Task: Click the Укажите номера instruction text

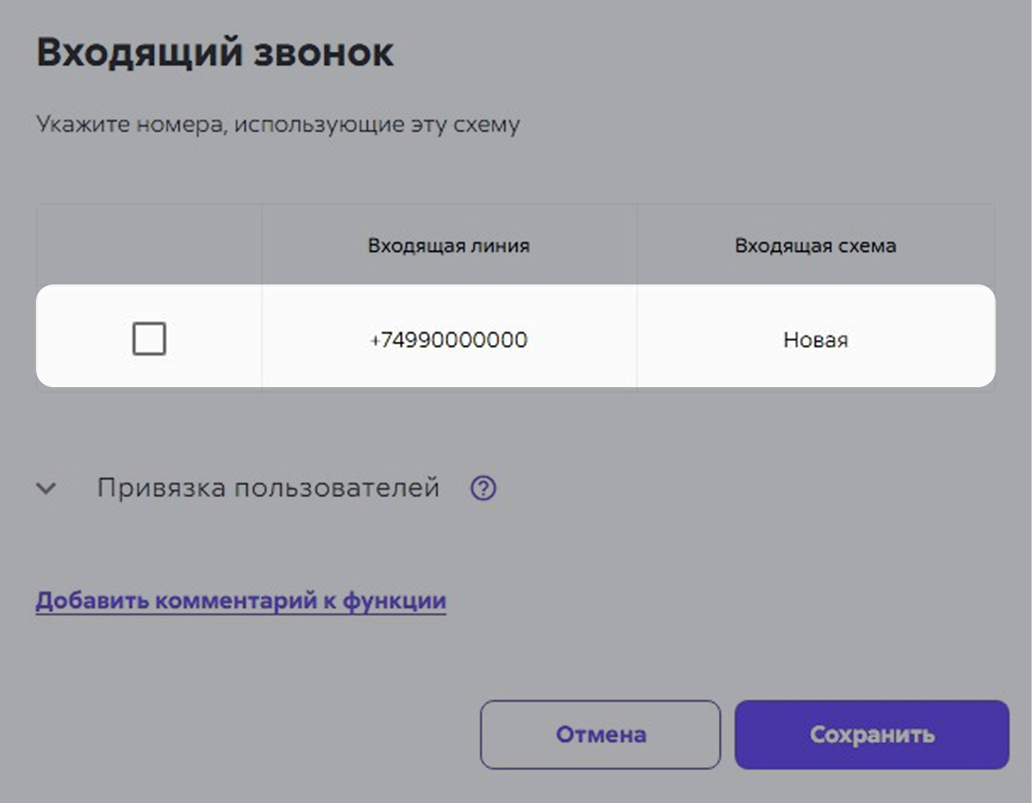Action: pyautogui.click(x=278, y=124)
